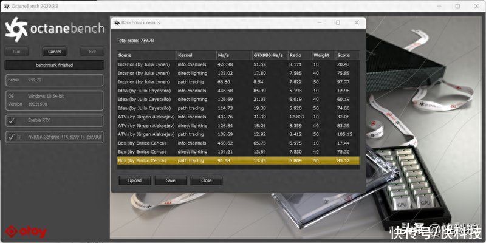486x243 pixels.
Task: Select Box info channels row
Action: click(x=238, y=143)
